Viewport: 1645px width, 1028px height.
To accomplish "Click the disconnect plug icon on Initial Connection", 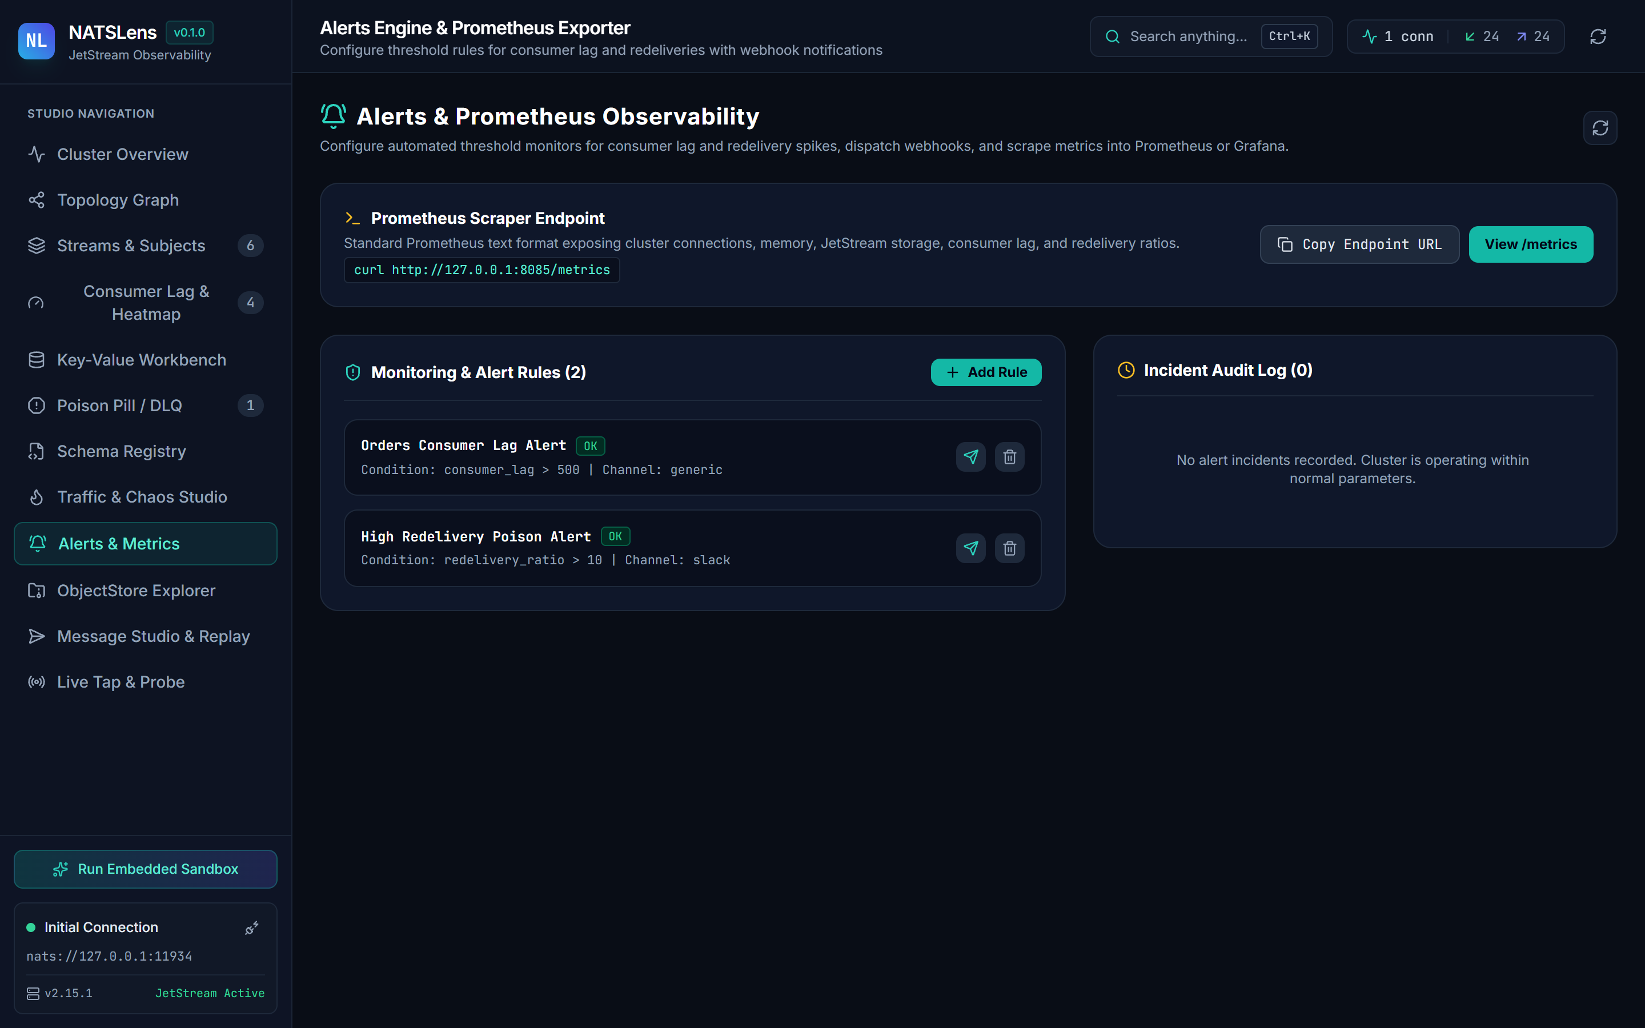I will click(251, 928).
